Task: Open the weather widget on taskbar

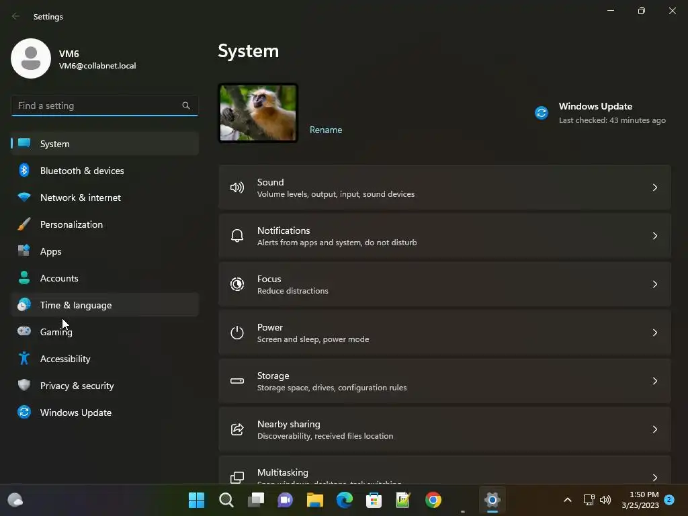Action: coord(15,500)
